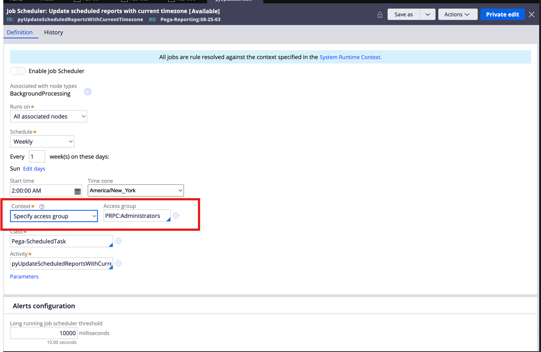Open the Start time calendar picker icon
The image size is (541, 352).
[77, 191]
